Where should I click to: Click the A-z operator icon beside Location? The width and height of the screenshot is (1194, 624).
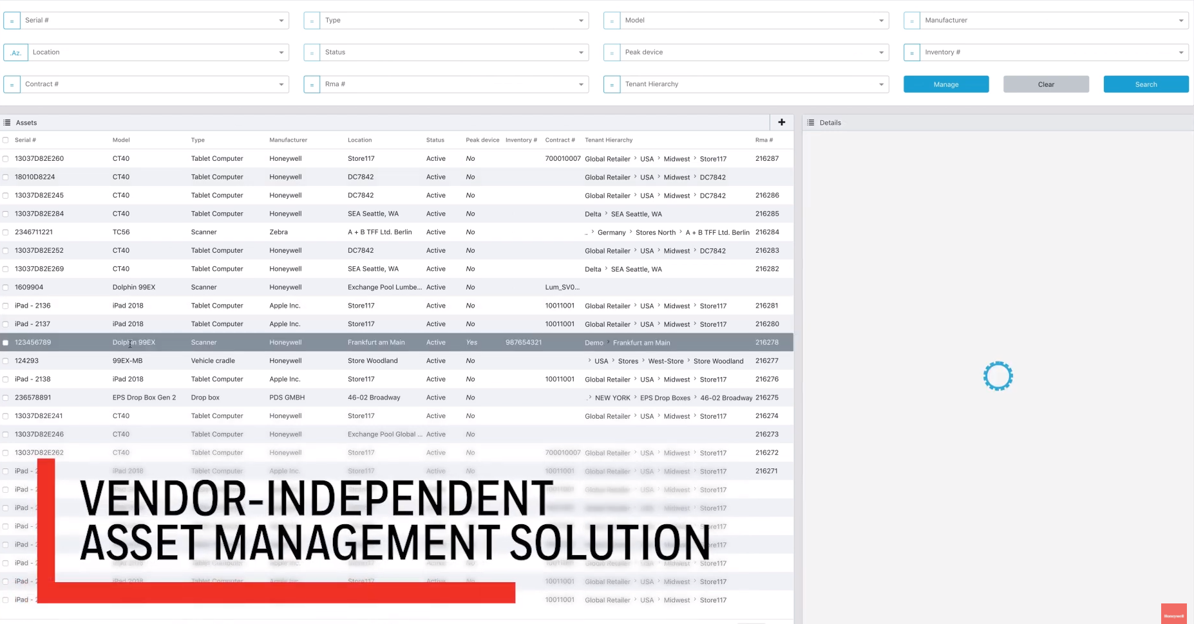(16, 53)
